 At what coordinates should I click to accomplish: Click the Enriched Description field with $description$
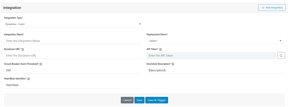[x=216, y=70]
